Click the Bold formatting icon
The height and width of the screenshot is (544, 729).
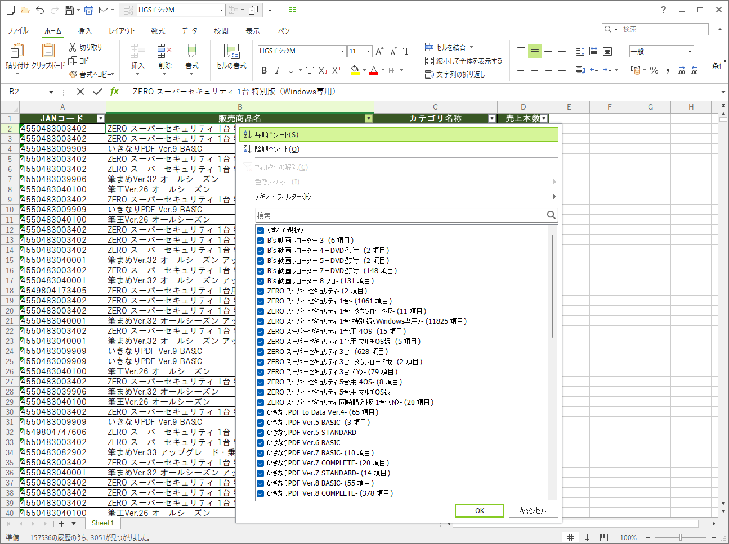click(264, 70)
